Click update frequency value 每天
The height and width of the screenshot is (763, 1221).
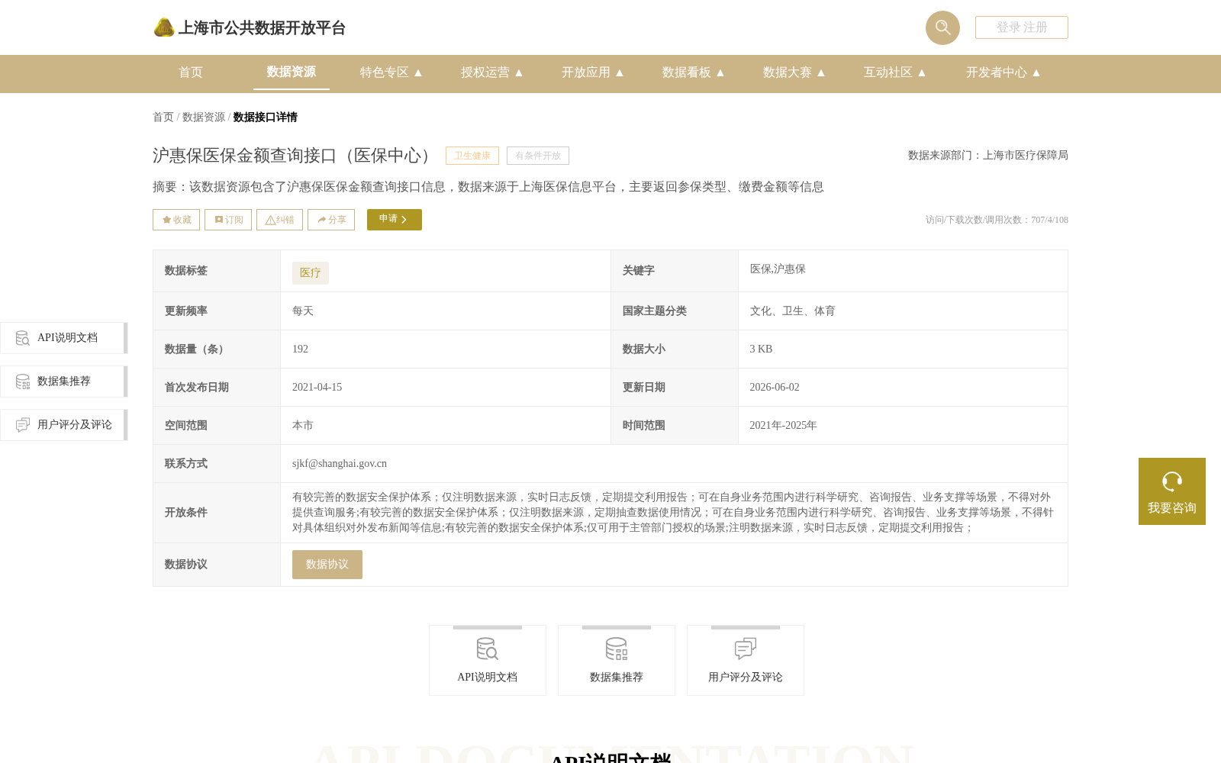tap(303, 311)
